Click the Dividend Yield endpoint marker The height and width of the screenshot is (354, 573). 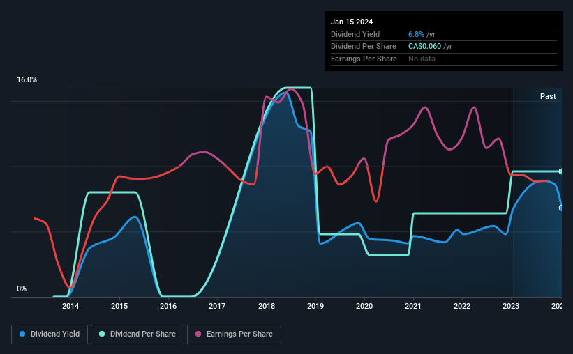(x=561, y=208)
